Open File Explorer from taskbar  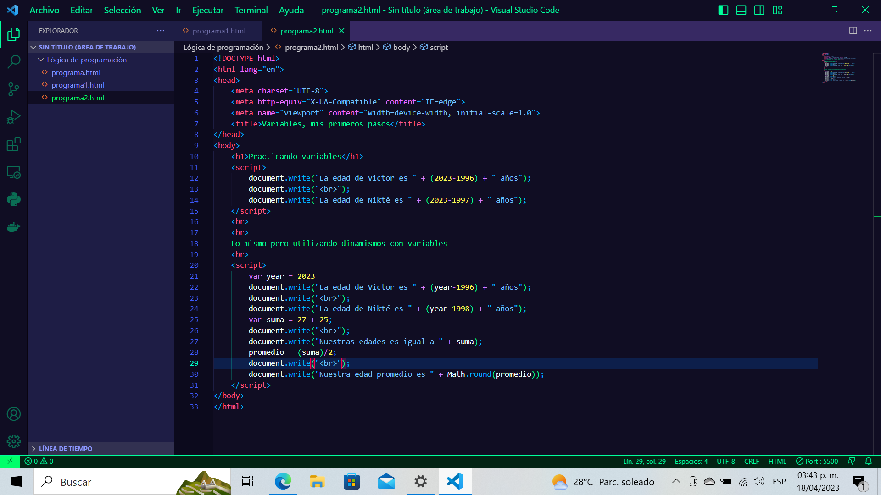coord(317,481)
